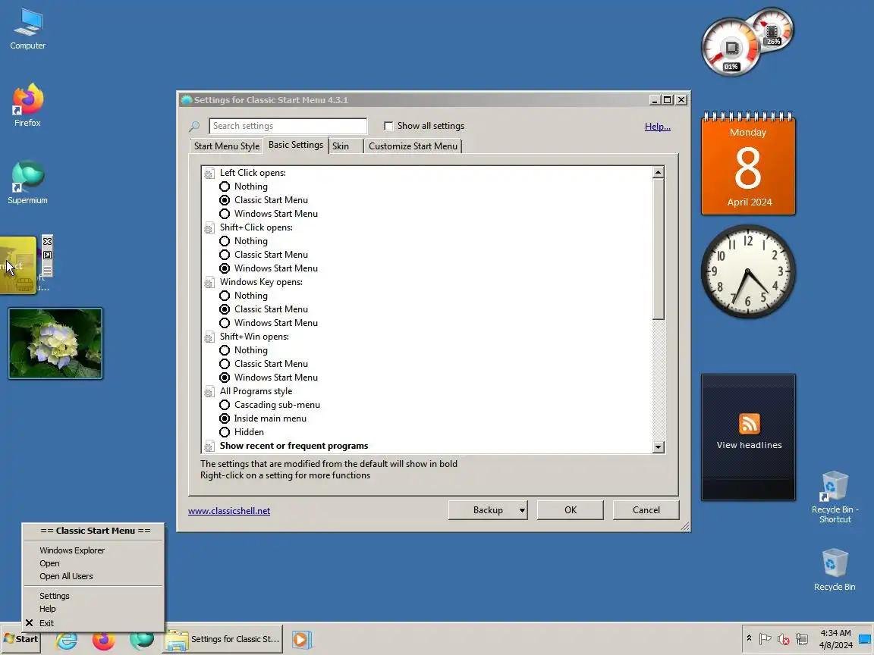The height and width of the screenshot is (655, 874).
Task: Click the Search settings input field
Action: coord(288,126)
